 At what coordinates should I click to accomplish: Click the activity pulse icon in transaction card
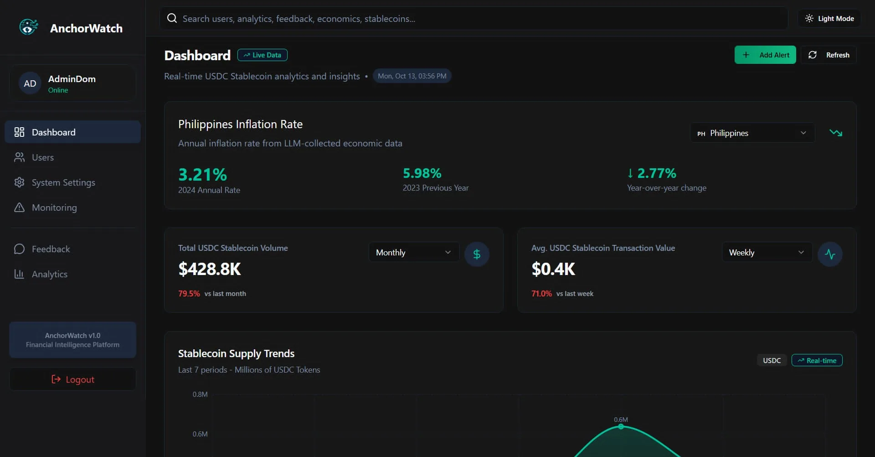click(x=830, y=254)
